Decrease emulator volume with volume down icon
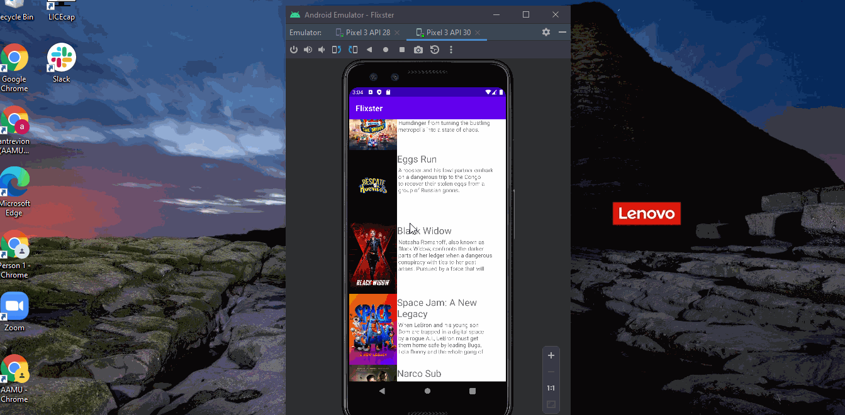Screen dimensions: 845x415 click(x=321, y=50)
